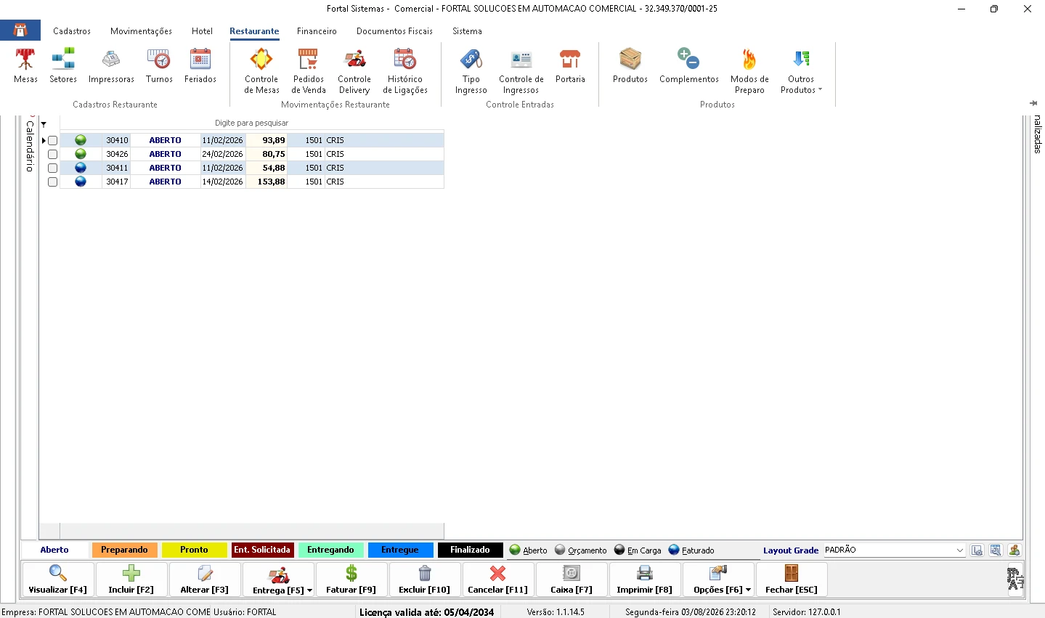Open the Impressoras printer setup
1045x618 pixels.
click(111, 66)
